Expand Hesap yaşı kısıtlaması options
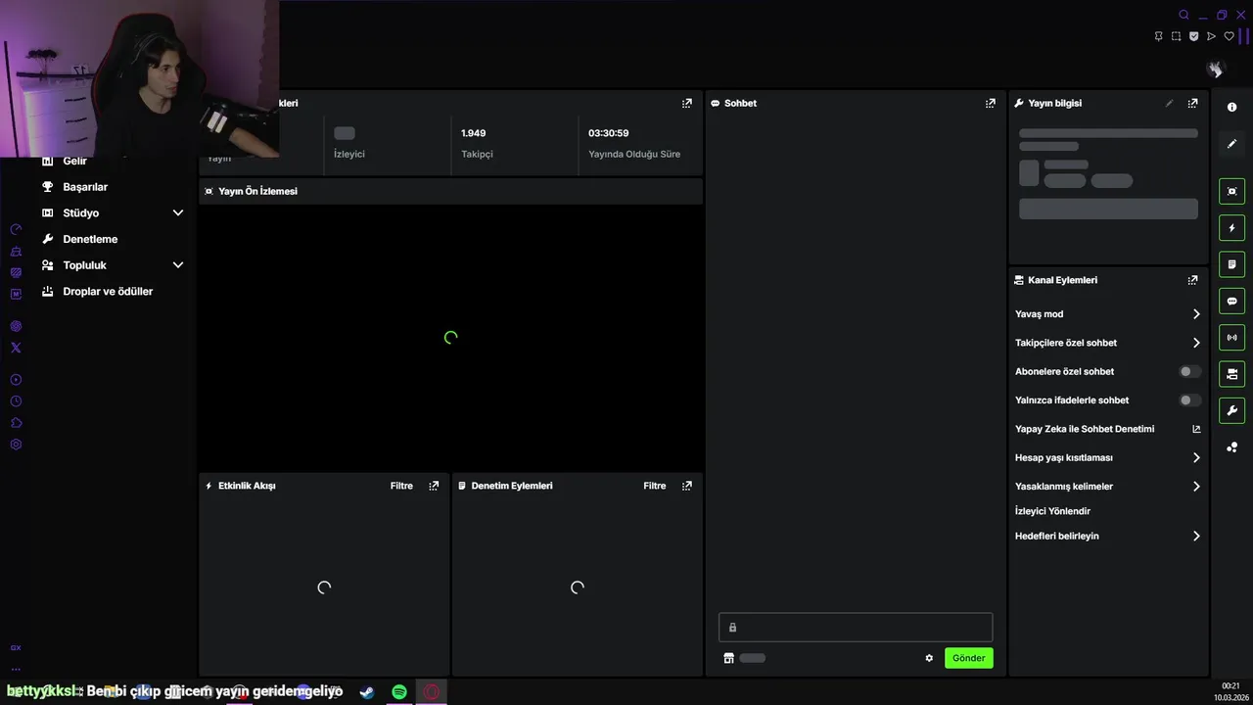This screenshot has width=1253, height=705. tap(1196, 457)
